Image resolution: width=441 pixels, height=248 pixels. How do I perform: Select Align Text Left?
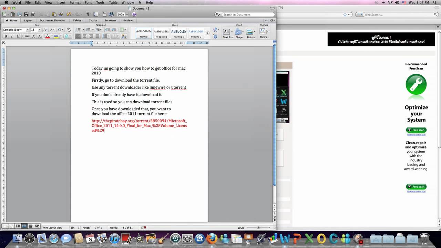[78, 36]
